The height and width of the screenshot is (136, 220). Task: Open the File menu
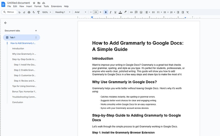pos(9,6)
